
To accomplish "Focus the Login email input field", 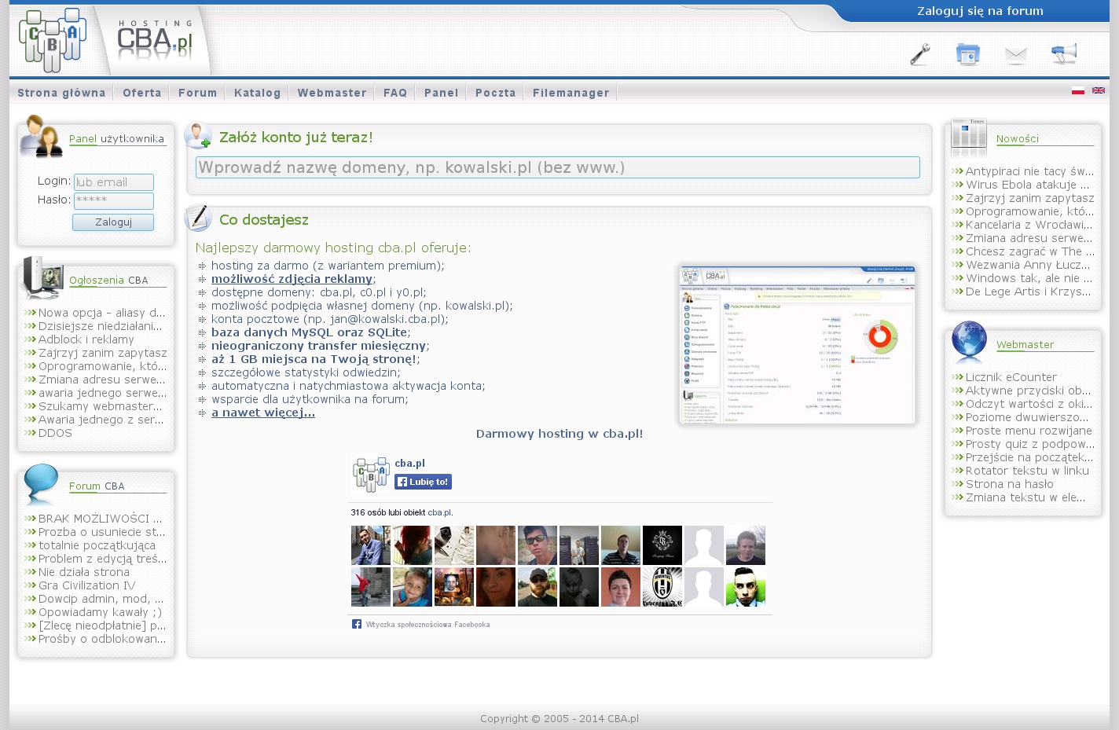I will [114, 182].
